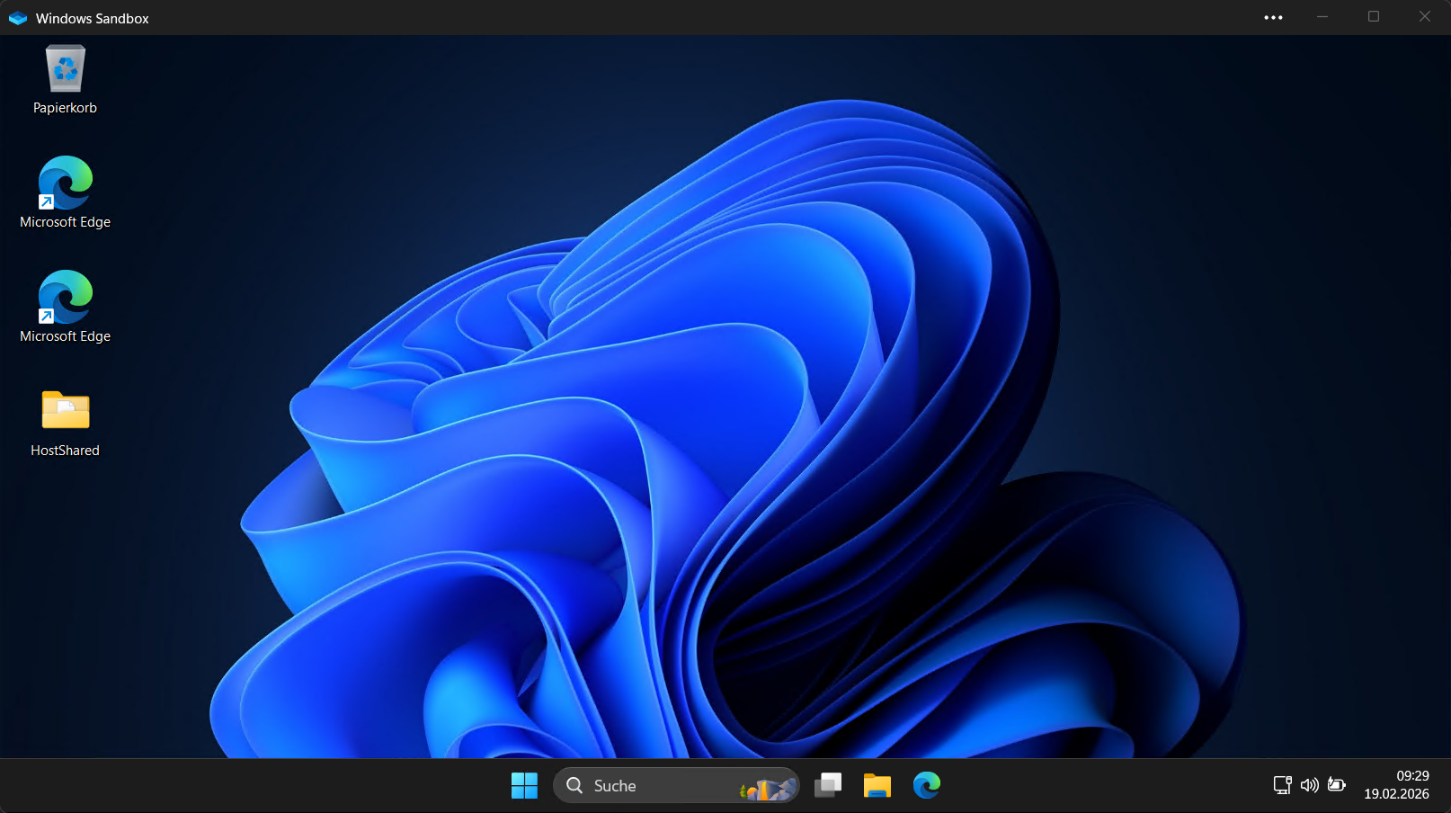Close the Windows Sandbox window
Screen dimensions: 1451x813
click(1425, 17)
